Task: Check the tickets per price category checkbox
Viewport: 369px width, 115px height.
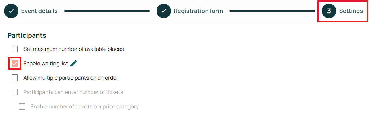Action: pos(22,107)
